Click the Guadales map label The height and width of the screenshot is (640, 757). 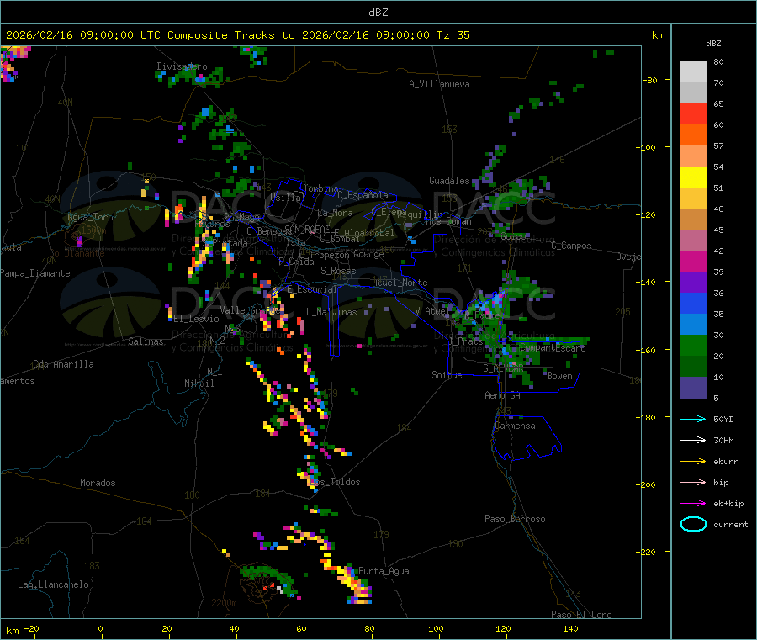coord(449,181)
